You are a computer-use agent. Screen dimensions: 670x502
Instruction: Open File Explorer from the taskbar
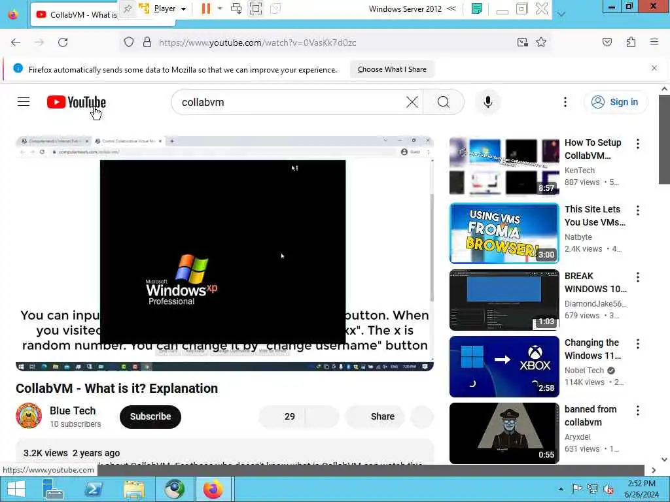[x=133, y=489]
